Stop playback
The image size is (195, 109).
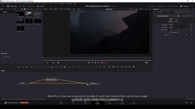click(95, 63)
